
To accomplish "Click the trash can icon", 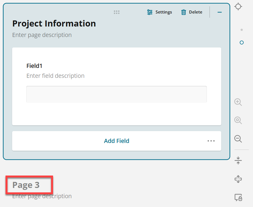I will click(x=183, y=12).
